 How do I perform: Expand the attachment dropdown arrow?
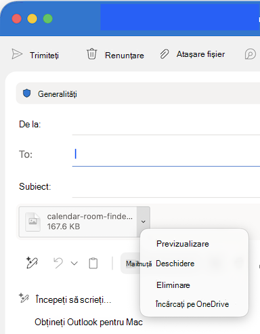pyautogui.click(x=143, y=222)
